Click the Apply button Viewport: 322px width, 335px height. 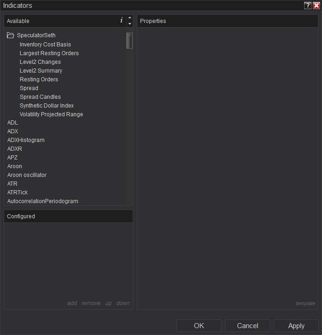(296, 326)
